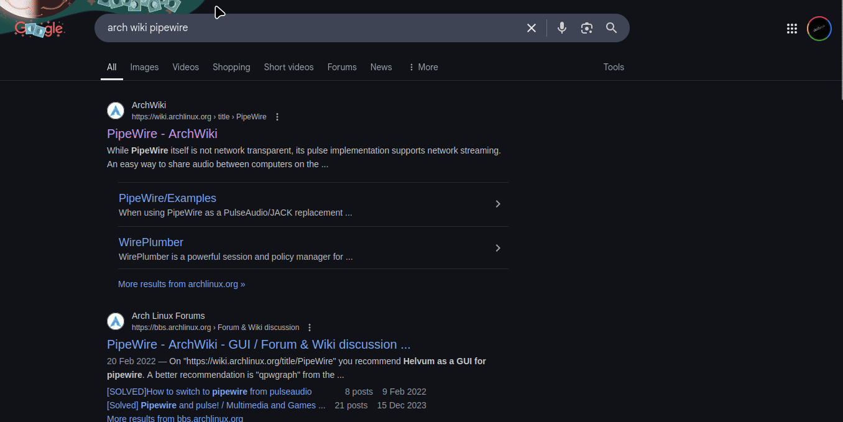Click the bbs.archlinux.org breadcrumb URL
Viewport: 843px width, 422px height.
(215, 328)
